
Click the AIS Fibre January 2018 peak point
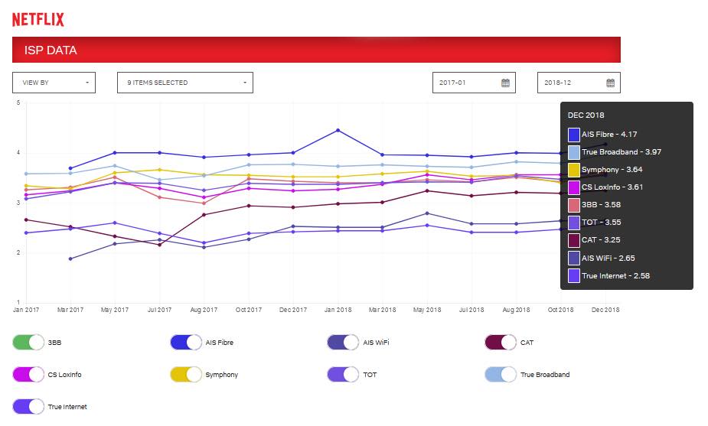tap(338, 130)
